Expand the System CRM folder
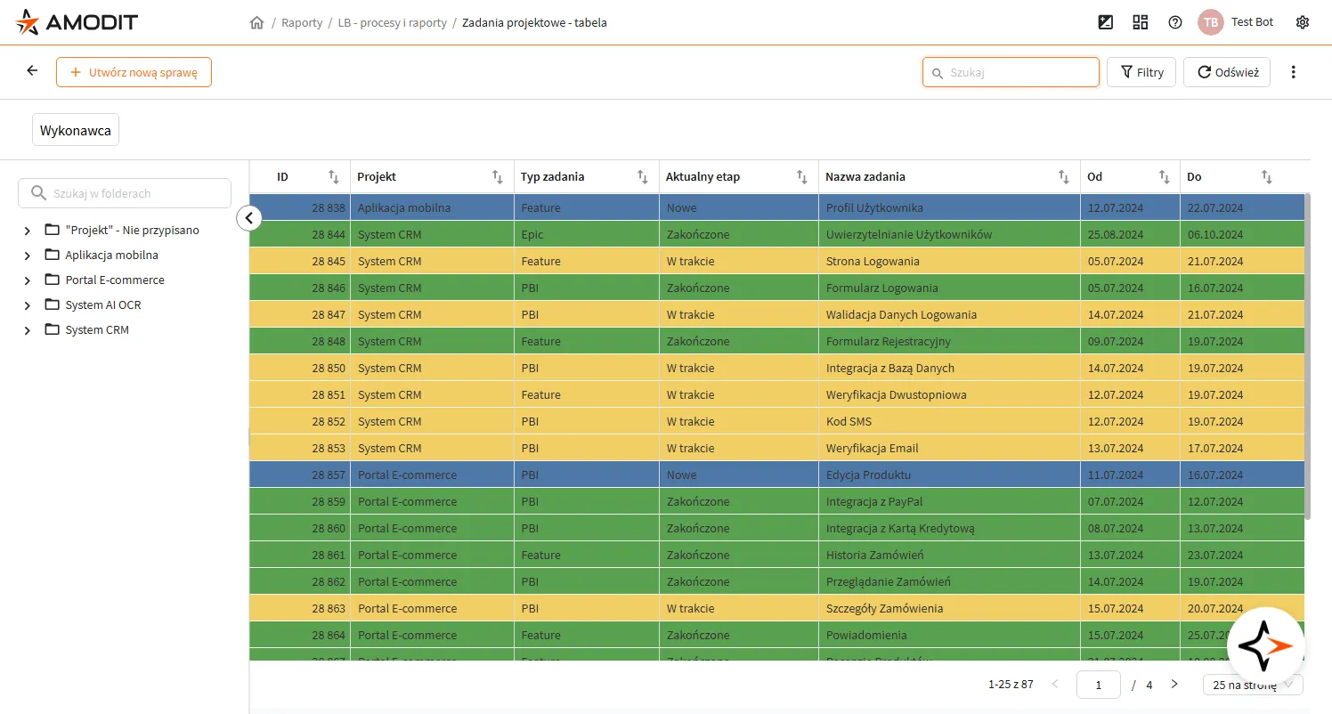The height and width of the screenshot is (714, 1332). coord(28,330)
